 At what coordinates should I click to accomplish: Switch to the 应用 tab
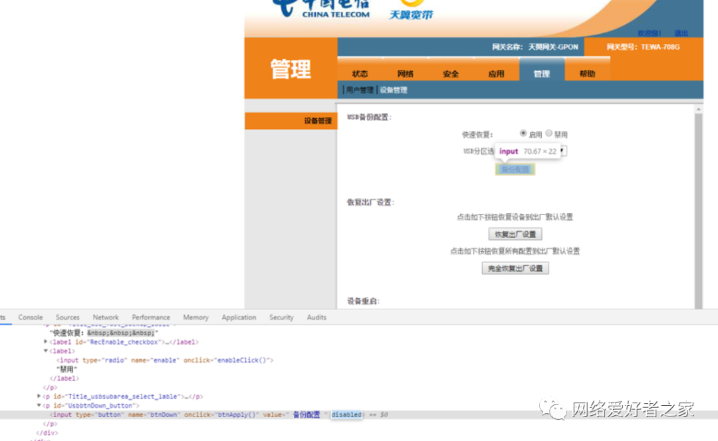click(496, 73)
